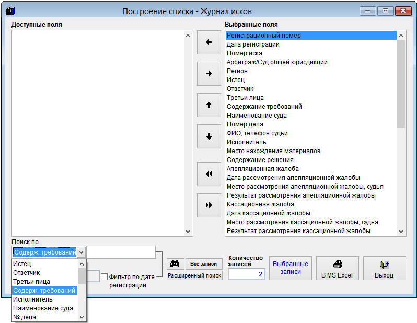Screen dimensions: 417x323
Task: Choose Ответчик in the search dropdown list
Action: pos(45,273)
